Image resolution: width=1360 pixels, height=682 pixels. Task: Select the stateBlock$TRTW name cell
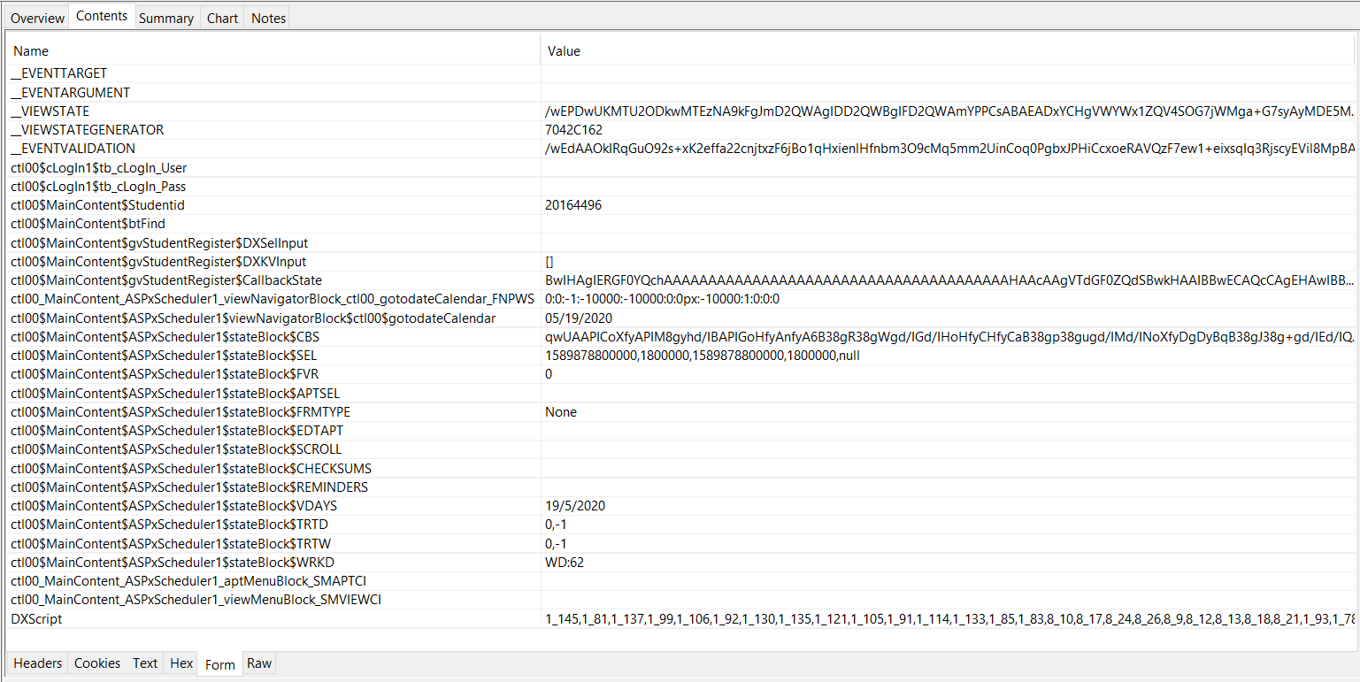274,543
